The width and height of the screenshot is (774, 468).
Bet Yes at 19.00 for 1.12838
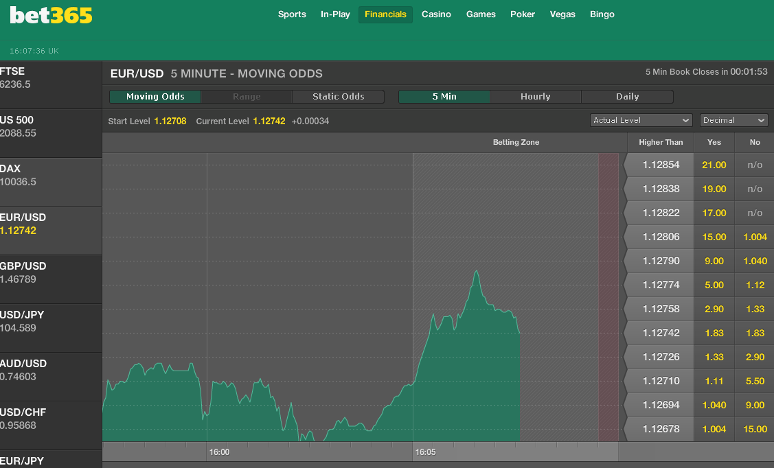tap(714, 189)
